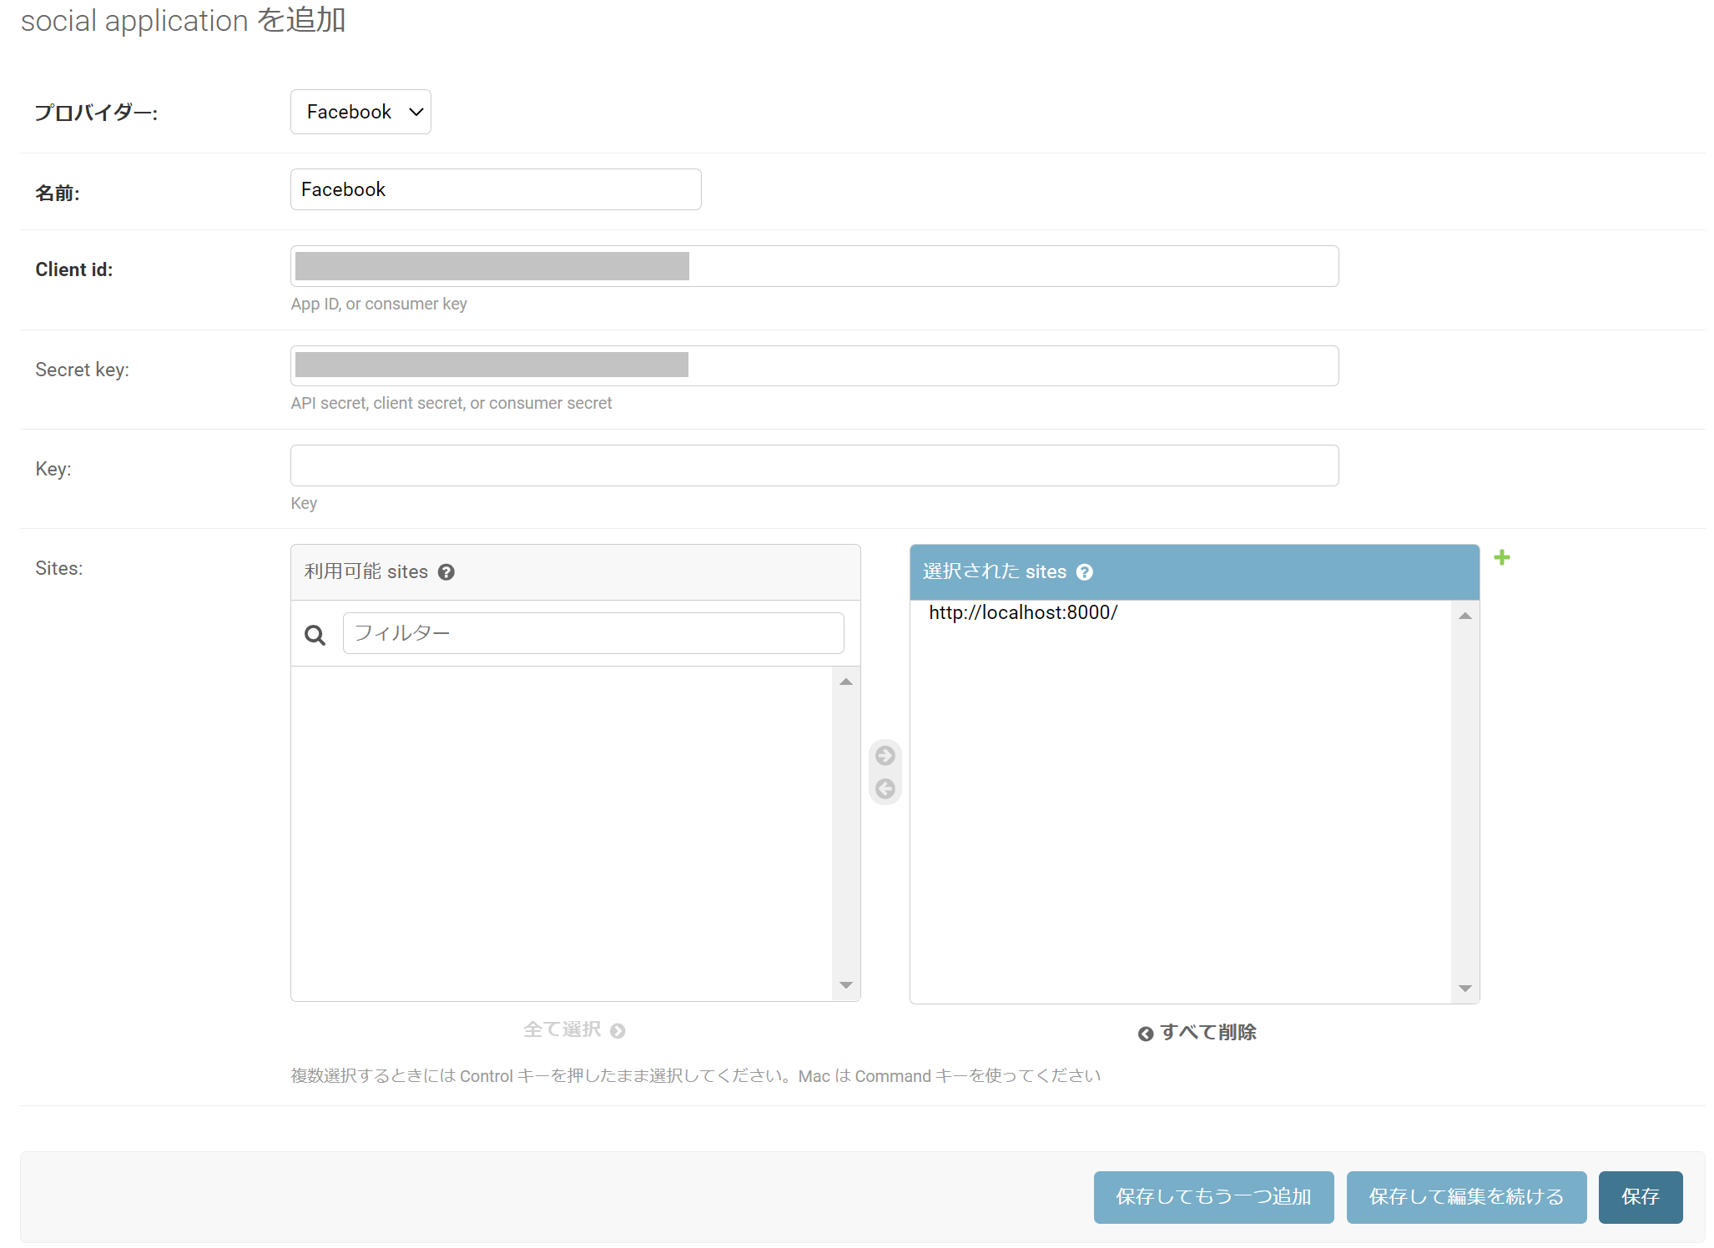Select http://localhost:8000/ in selected sites
Viewport: 1714px width, 1248px height.
1023,613
